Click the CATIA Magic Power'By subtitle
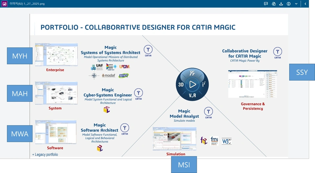The width and height of the screenshot is (315, 173). tap(245, 61)
